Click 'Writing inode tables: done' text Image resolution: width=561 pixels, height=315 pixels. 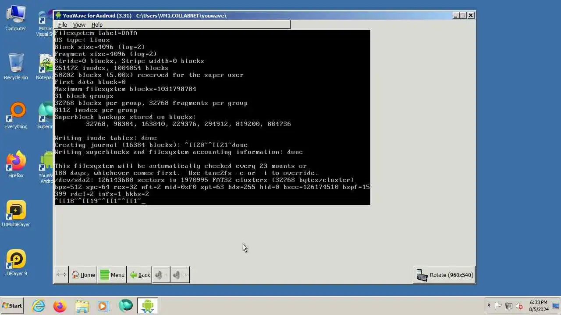(106, 138)
